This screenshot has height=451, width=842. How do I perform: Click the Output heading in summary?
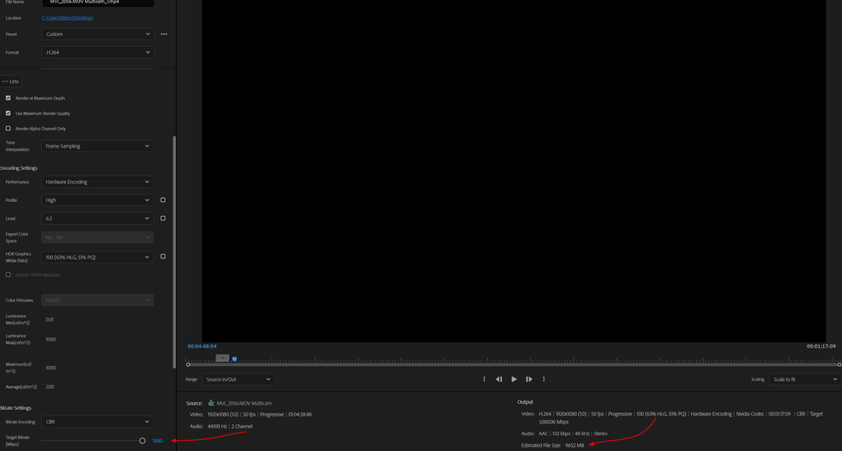tap(525, 401)
